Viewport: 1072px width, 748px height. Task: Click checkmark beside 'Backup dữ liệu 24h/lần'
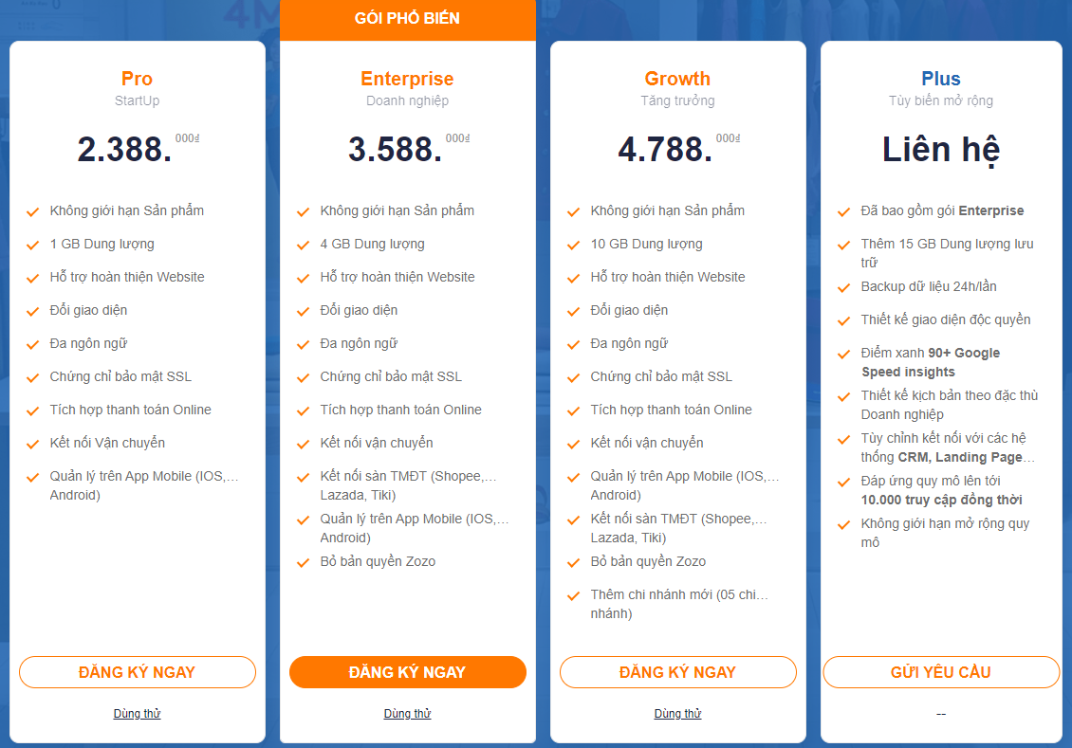(843, 287)
